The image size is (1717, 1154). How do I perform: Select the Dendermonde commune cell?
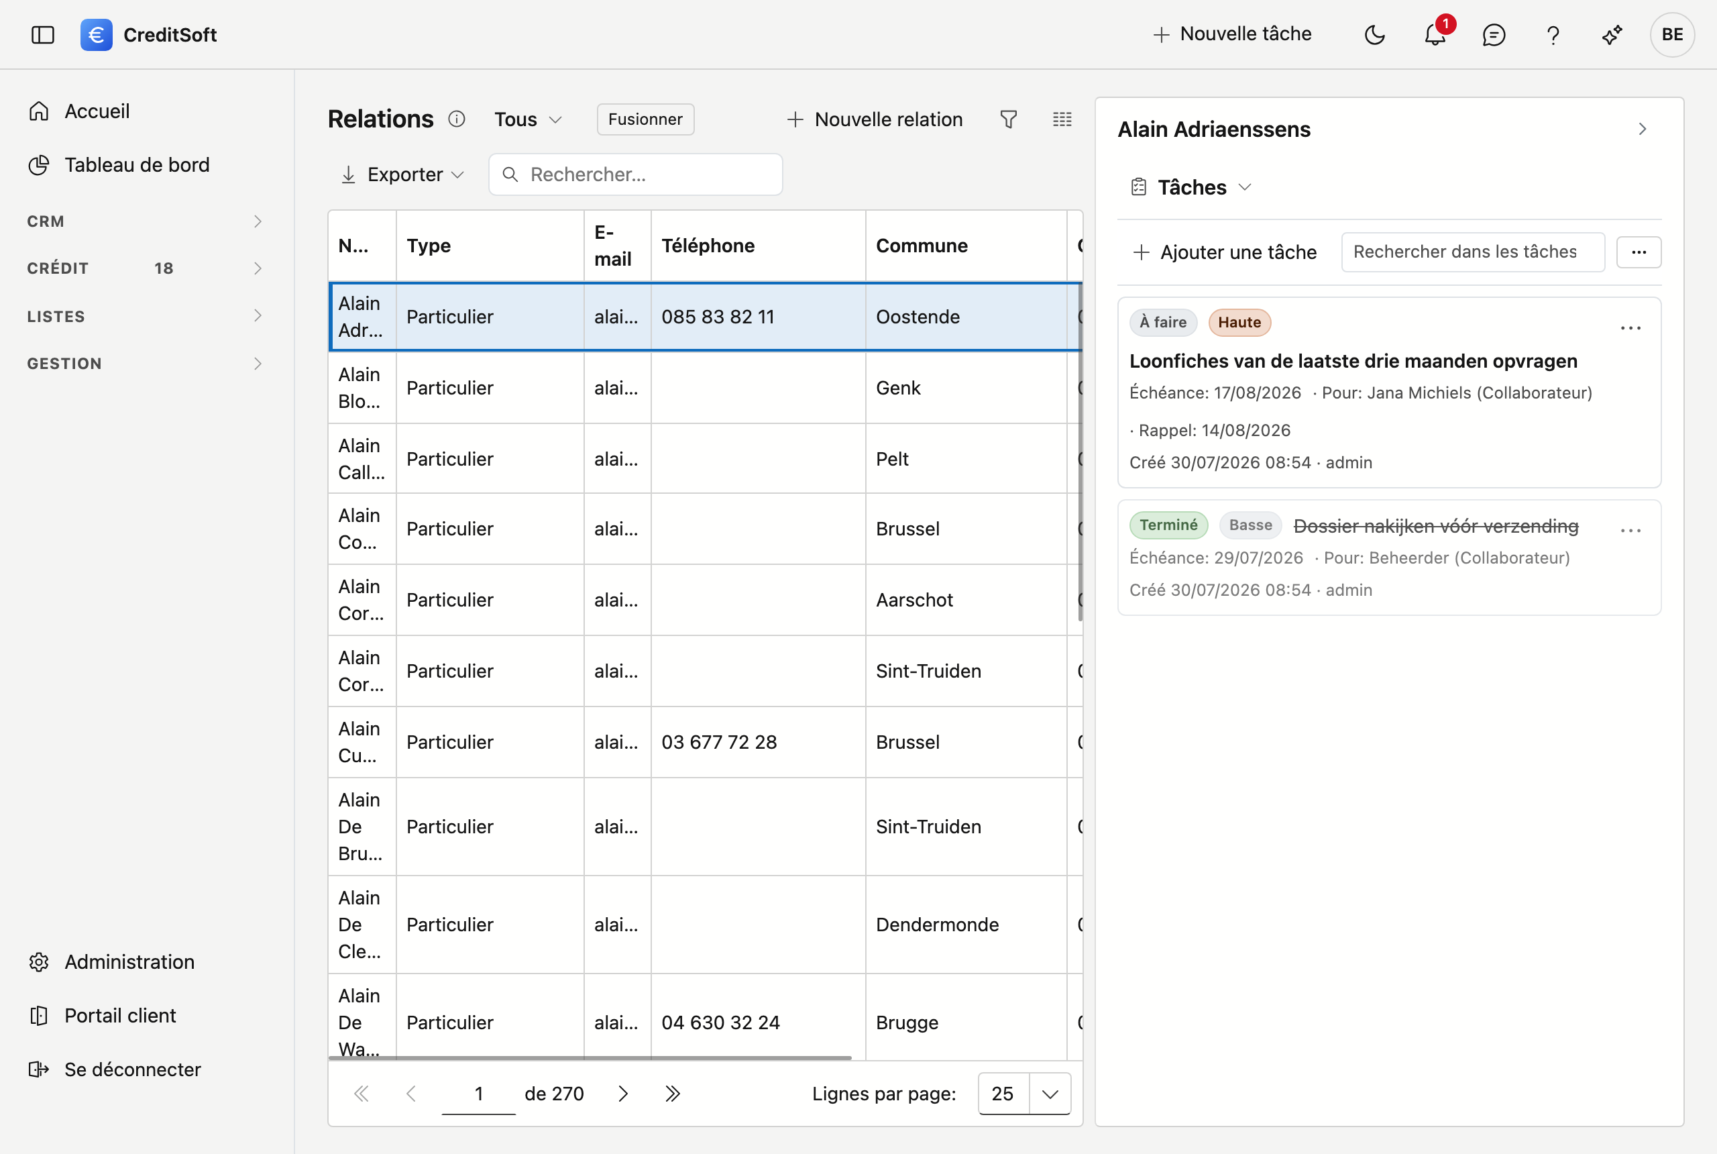[x=966, y=925]
